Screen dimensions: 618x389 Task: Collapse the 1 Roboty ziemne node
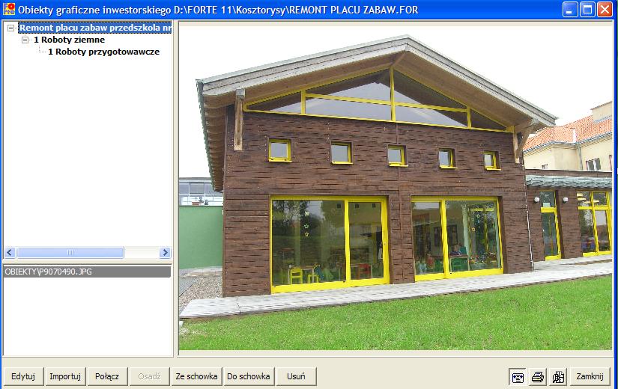coord(25,40)
